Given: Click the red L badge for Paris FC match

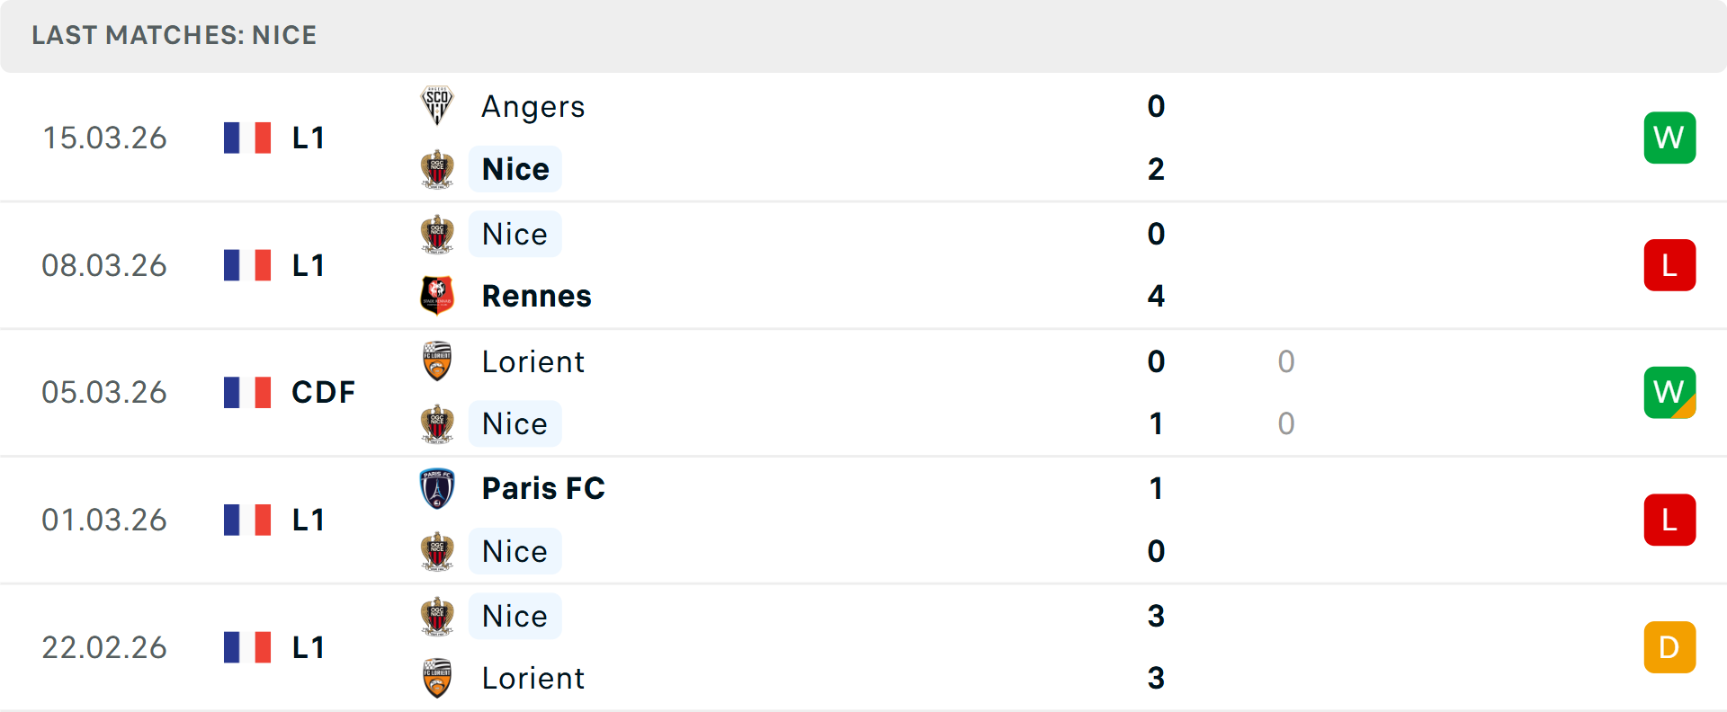Looking at the screenshot, I should click(1669, 520).
